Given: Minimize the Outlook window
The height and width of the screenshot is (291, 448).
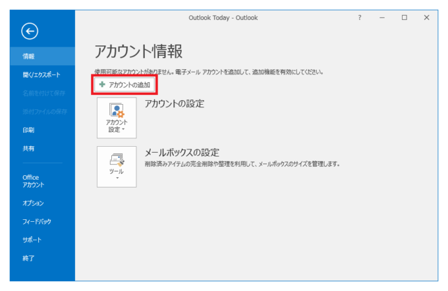Looking at the screenshot, I should (x=382, y=18).
